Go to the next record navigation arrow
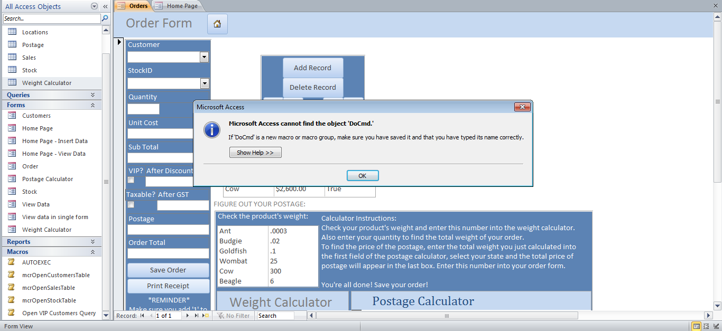This screenshot has width=722, height=331. pyautogui.click(x=187, y=316)
